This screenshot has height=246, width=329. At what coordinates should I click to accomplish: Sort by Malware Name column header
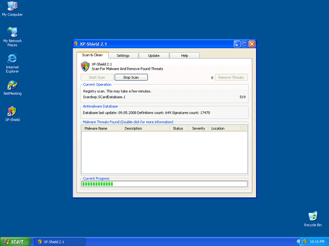point(102,128)
